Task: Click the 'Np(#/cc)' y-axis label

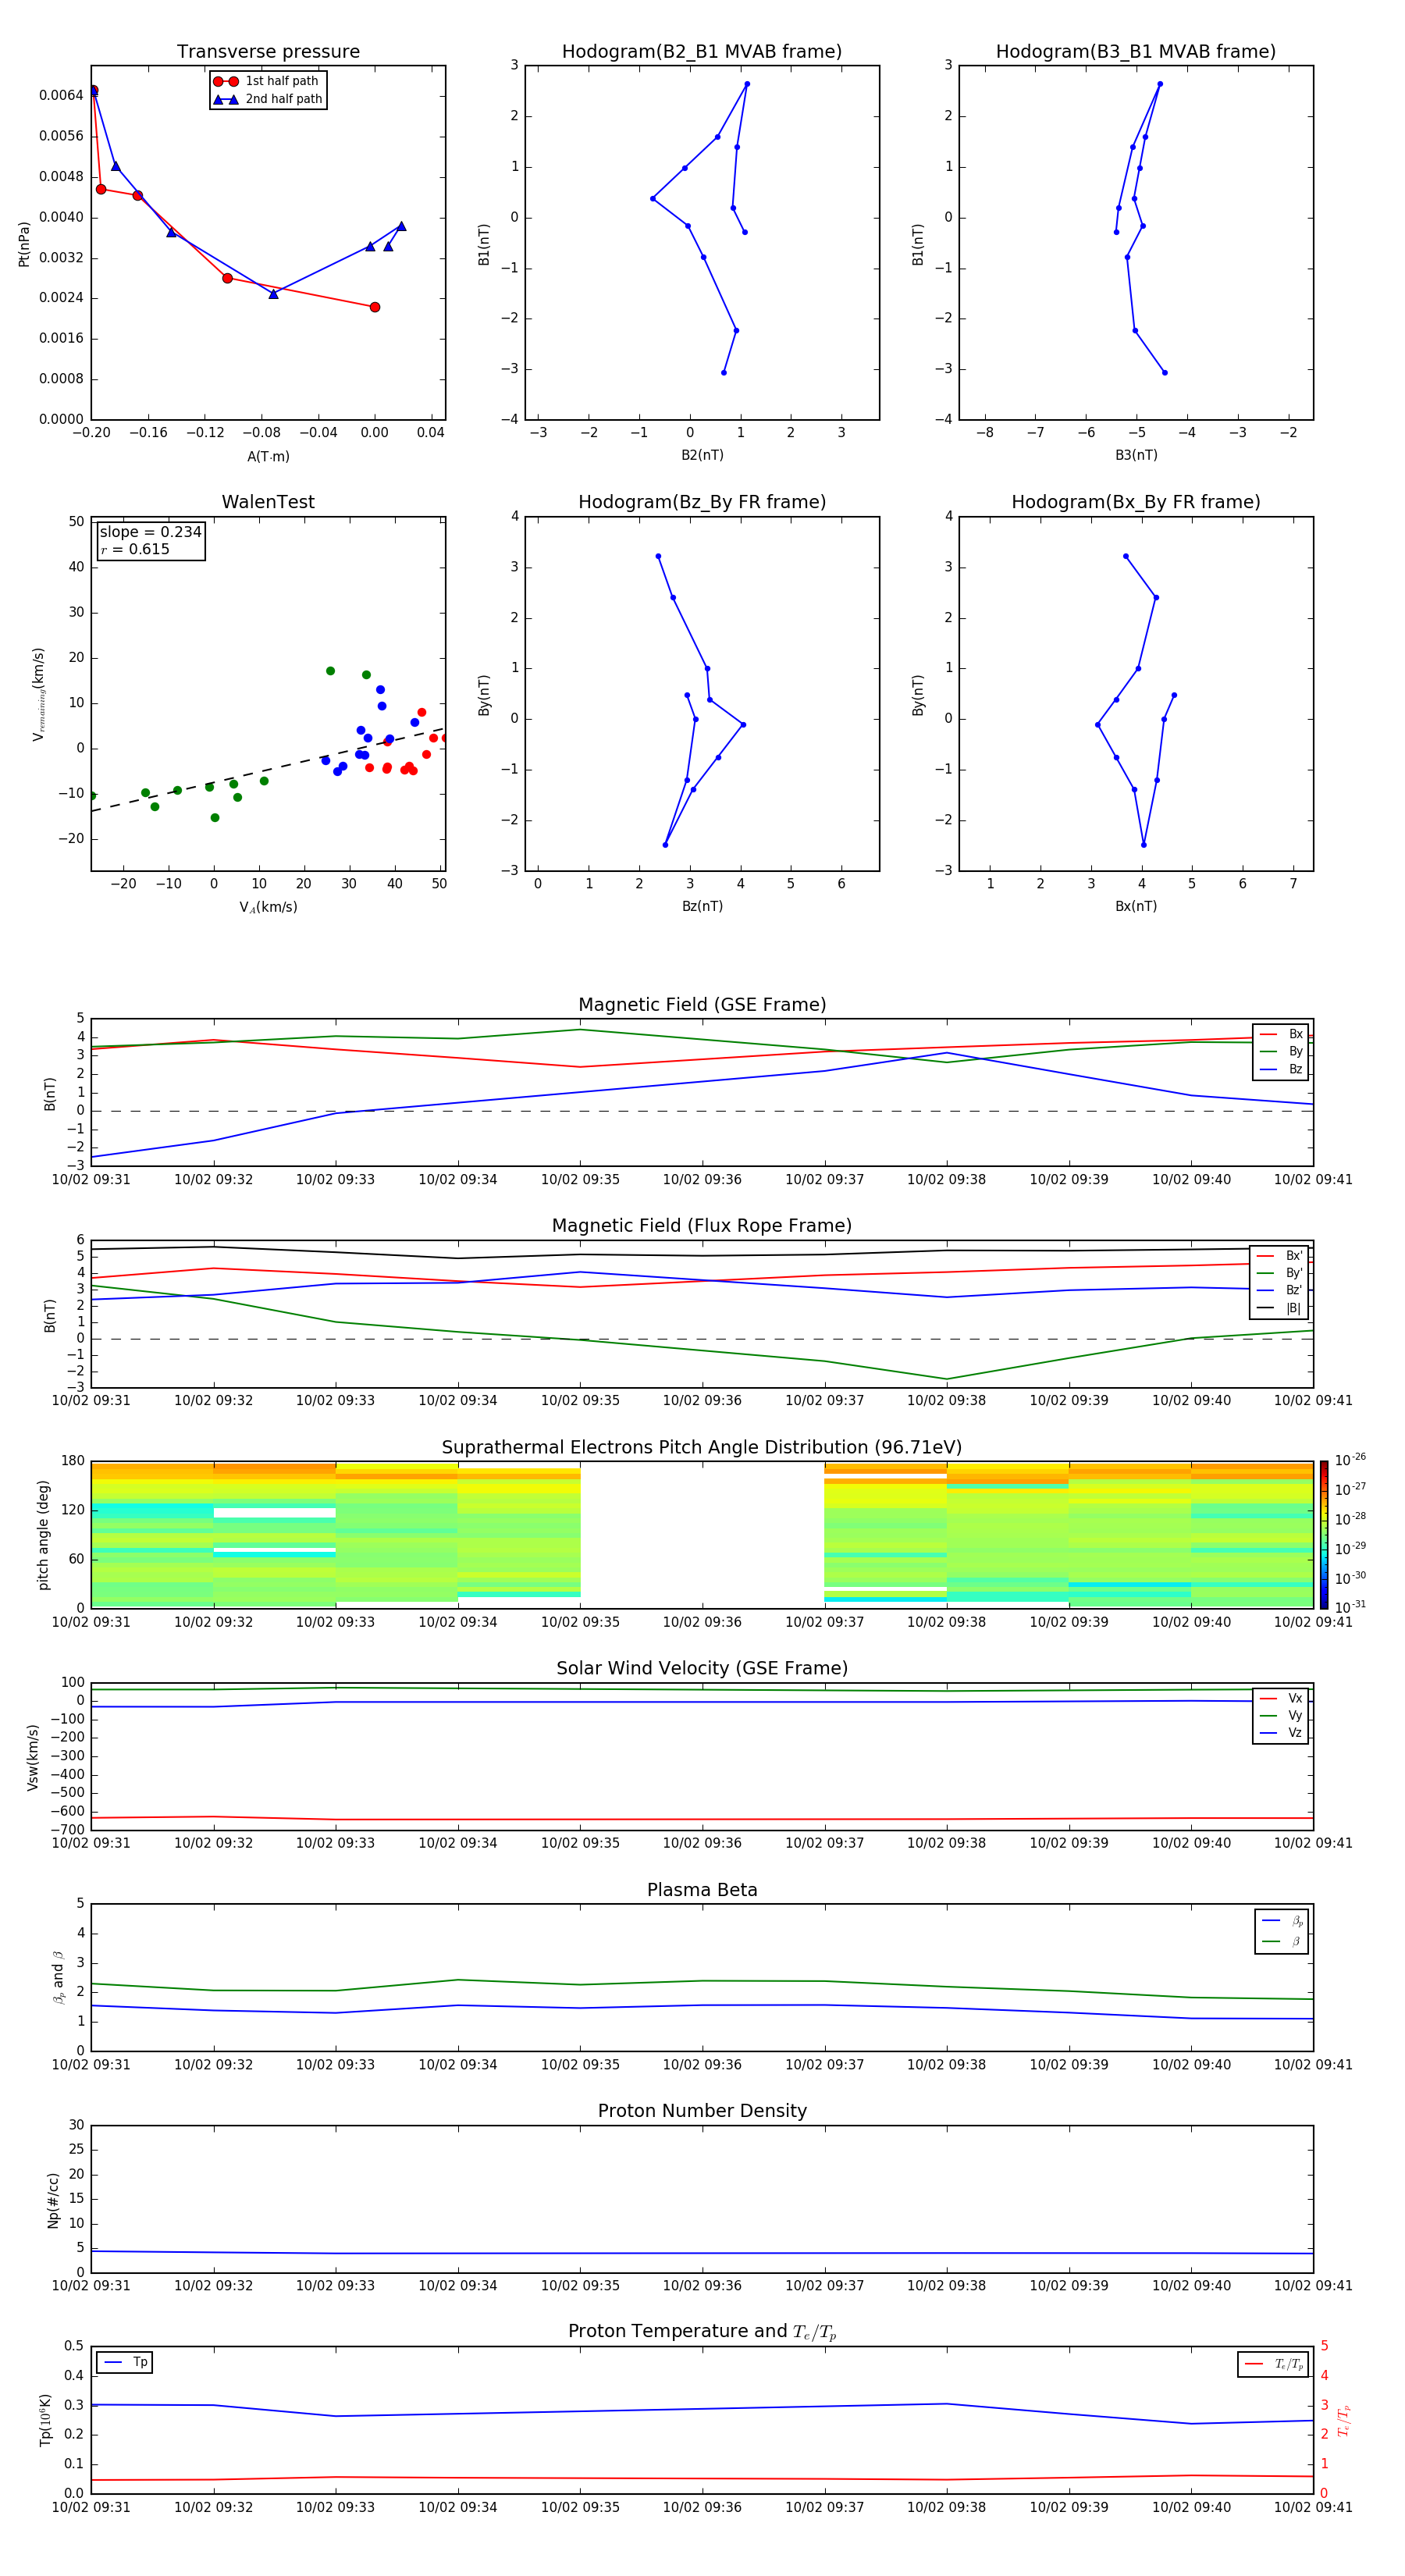Action: coord(53,2199)
